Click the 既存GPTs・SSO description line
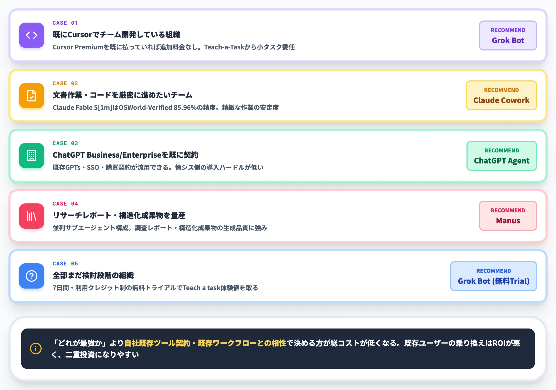 (158, 167)
